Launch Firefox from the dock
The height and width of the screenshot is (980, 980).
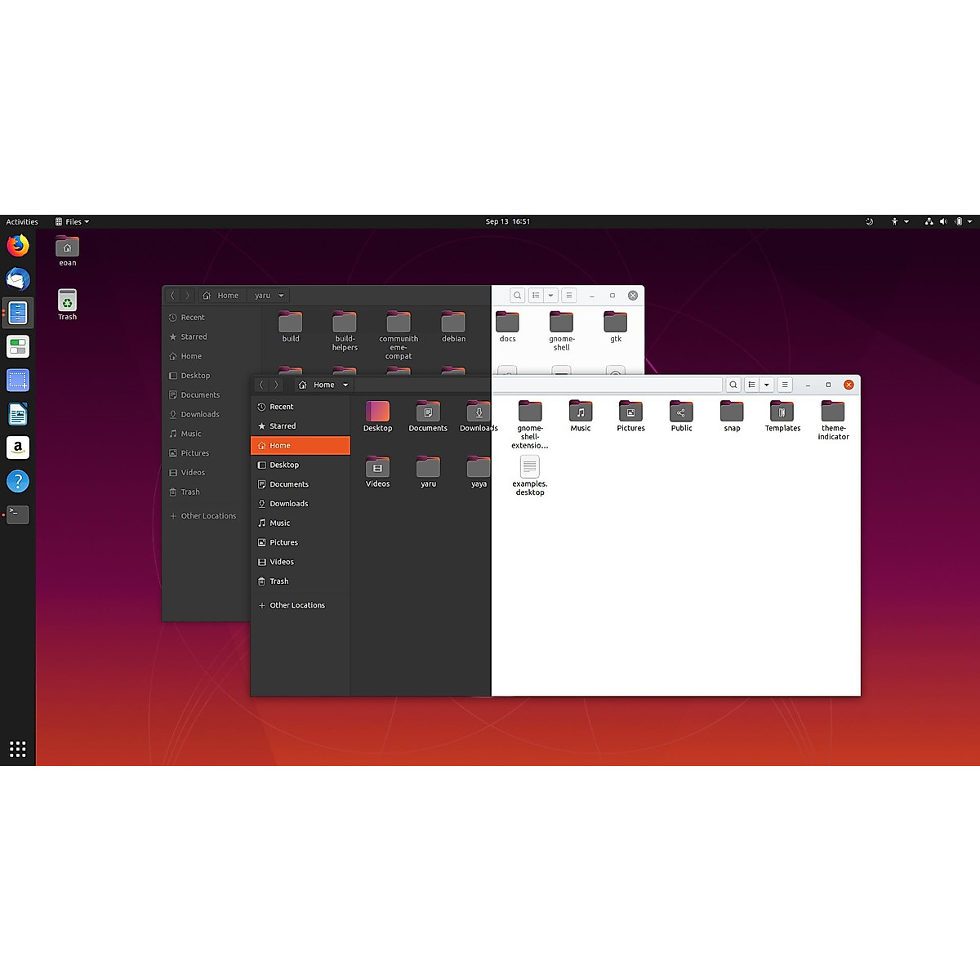click(18, 245)
